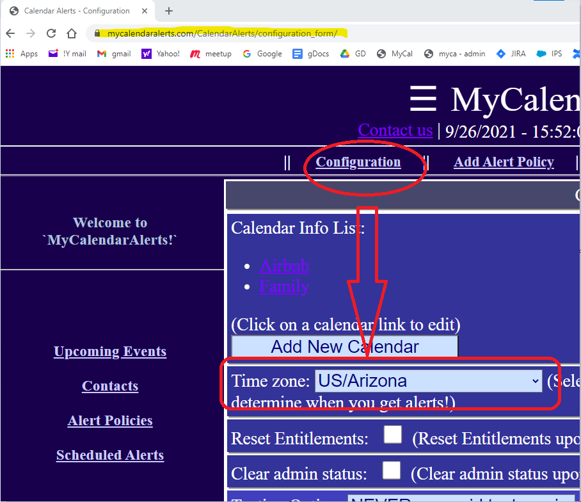
Task: Expand the Time zone dropdown
Action: click(x=429, y=381)
